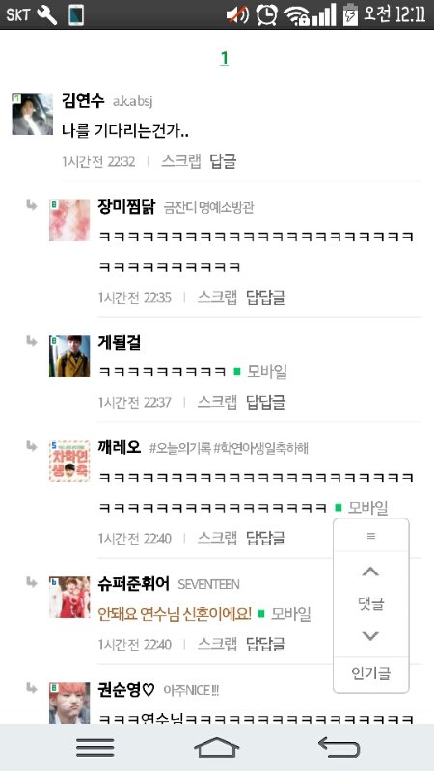Tap reply arrow icon beside 장미찜닭
434x771 pixels.
[x=32, y=205]
